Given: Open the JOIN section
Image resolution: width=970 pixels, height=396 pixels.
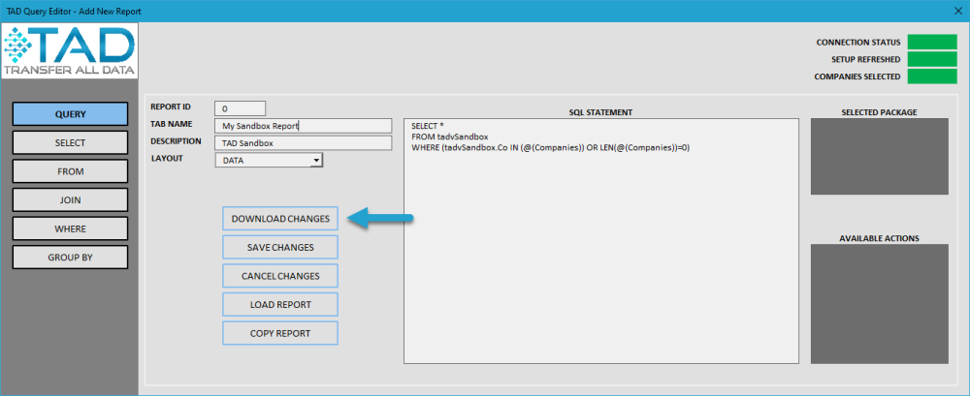Looking at the screenshot, I should (x=70, y=200).
